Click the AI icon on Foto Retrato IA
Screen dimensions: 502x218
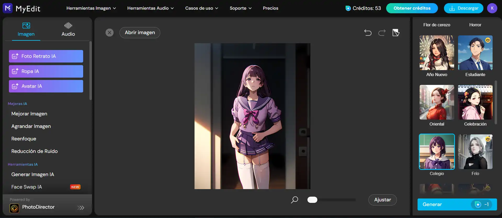point(15,56)
